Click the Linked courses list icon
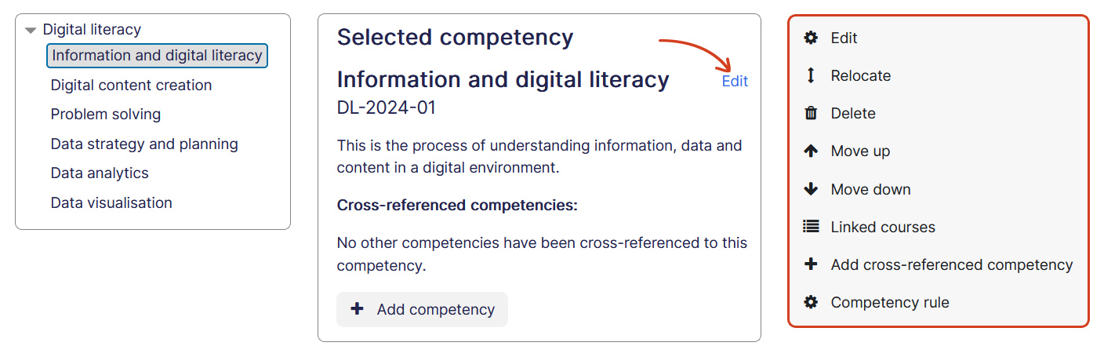The height and width of the screenshot is (357, 1104). coord(811,227)
